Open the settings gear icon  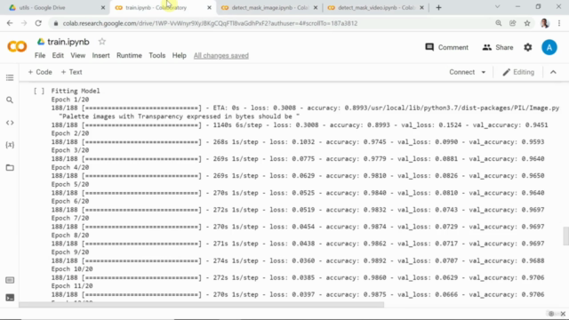click(x=527, y=47)
